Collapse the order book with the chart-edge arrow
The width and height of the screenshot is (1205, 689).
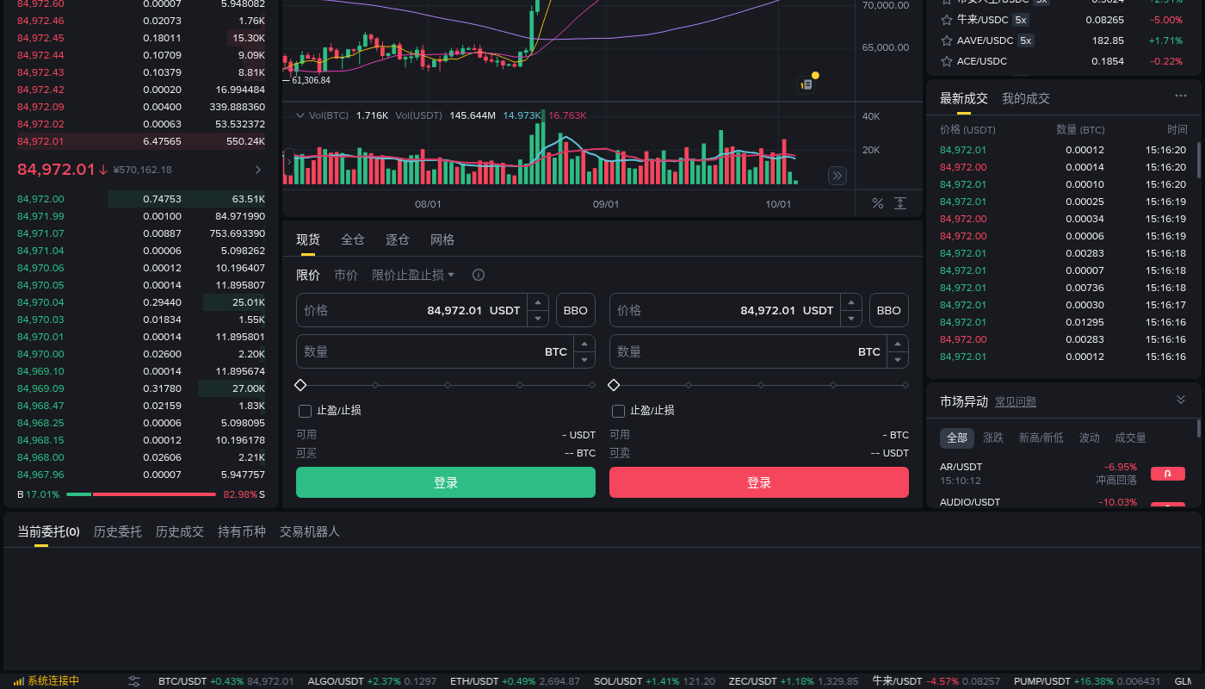click(x=288, y=160)
